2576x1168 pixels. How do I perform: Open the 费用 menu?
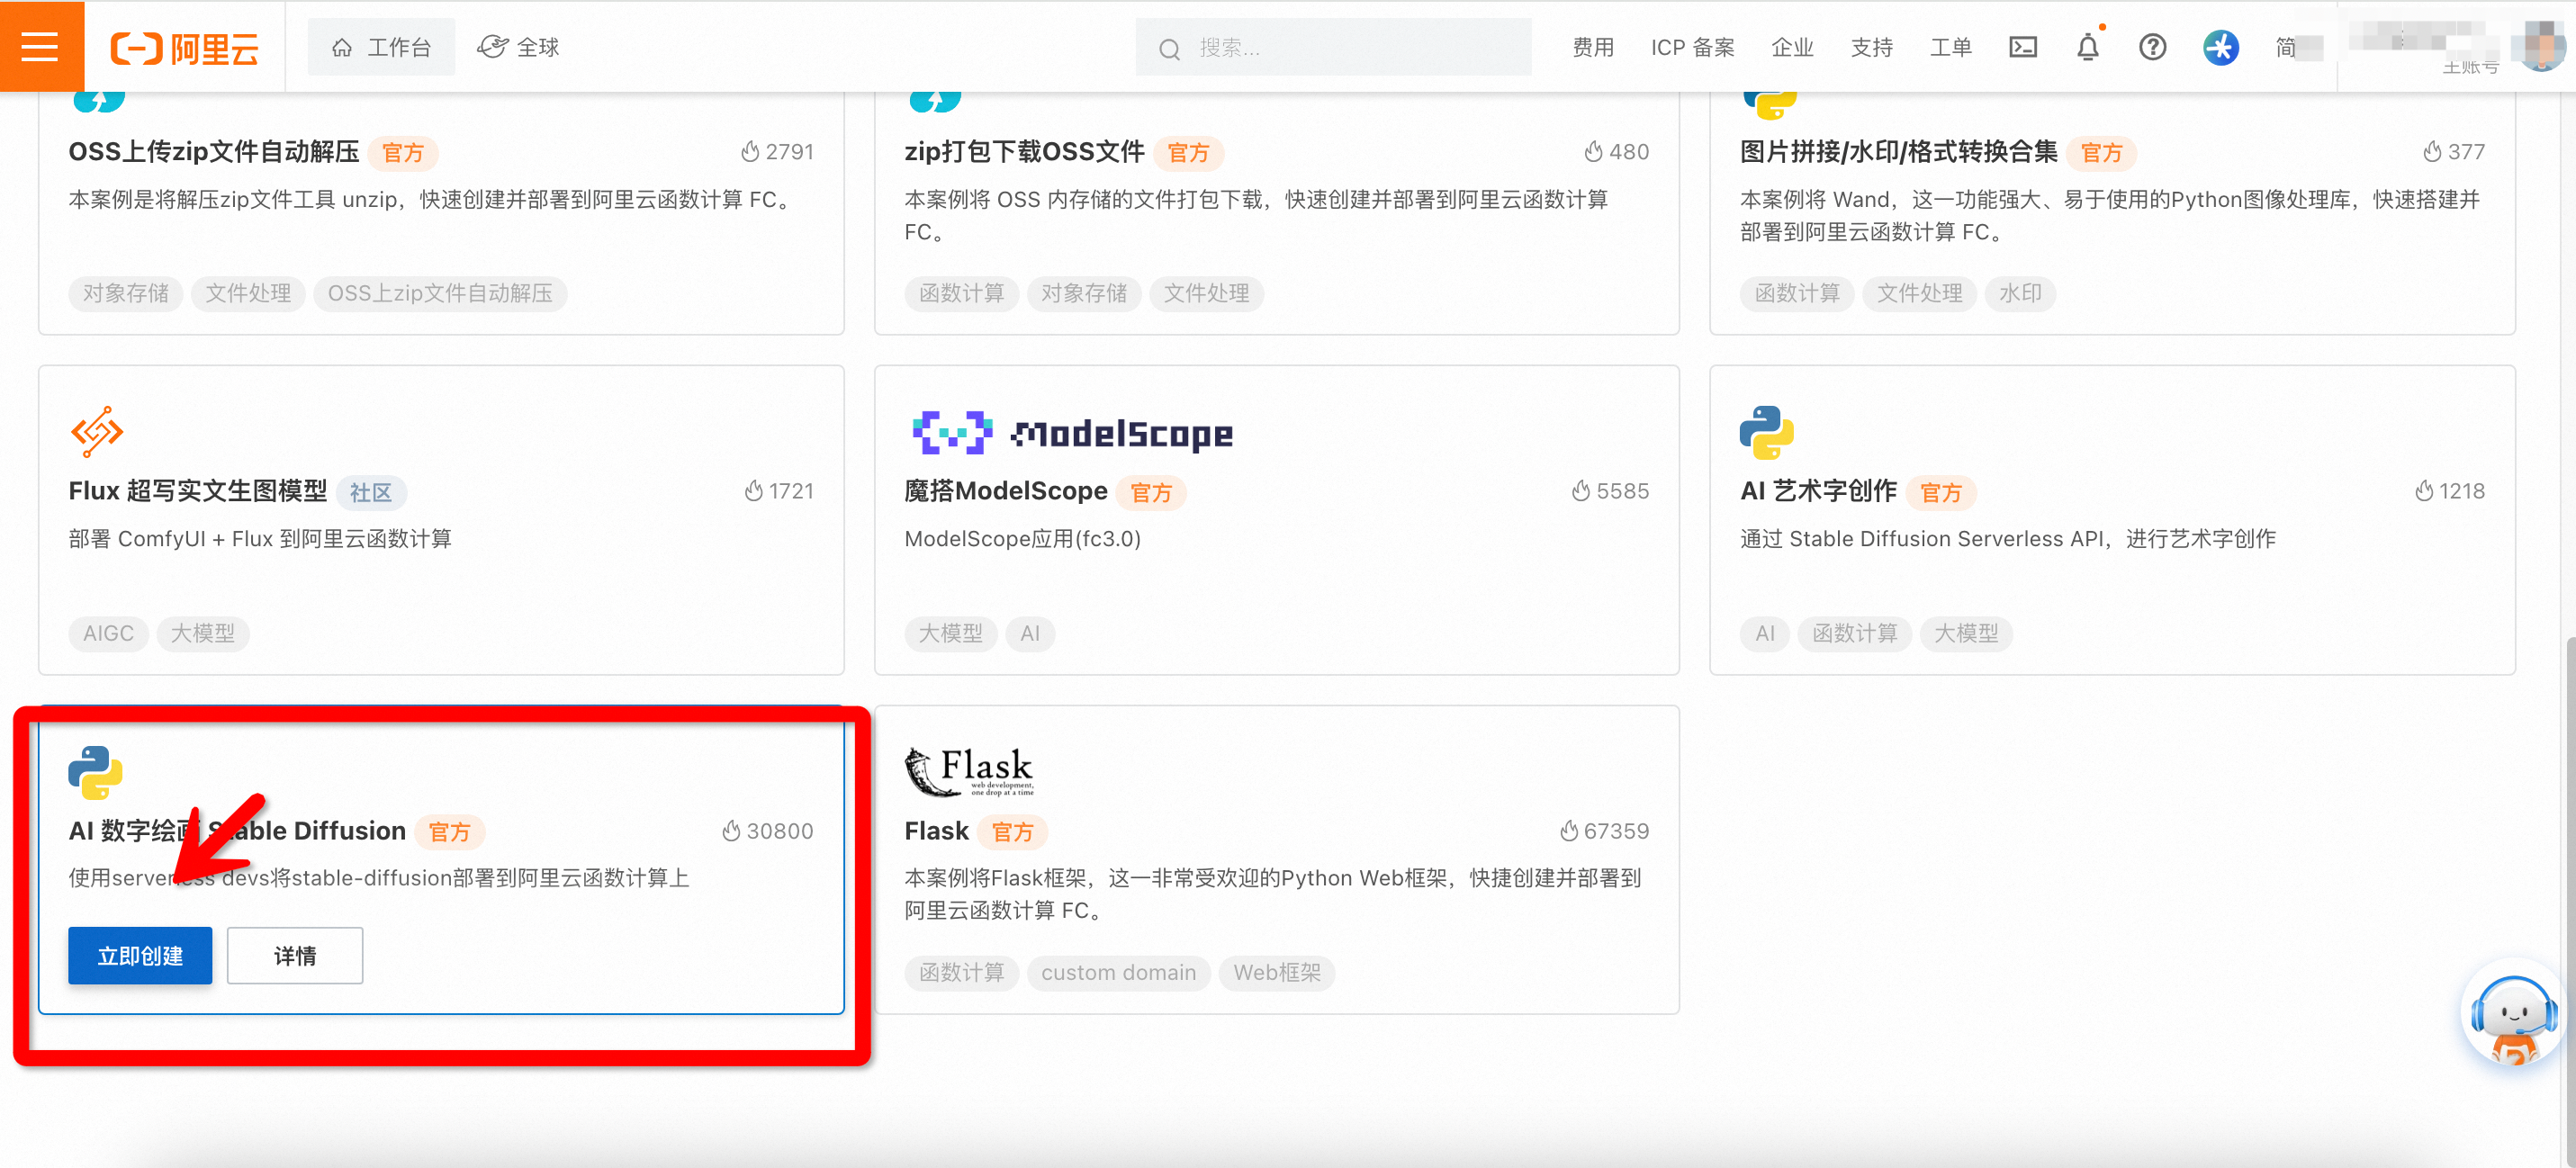[1592, 47]
